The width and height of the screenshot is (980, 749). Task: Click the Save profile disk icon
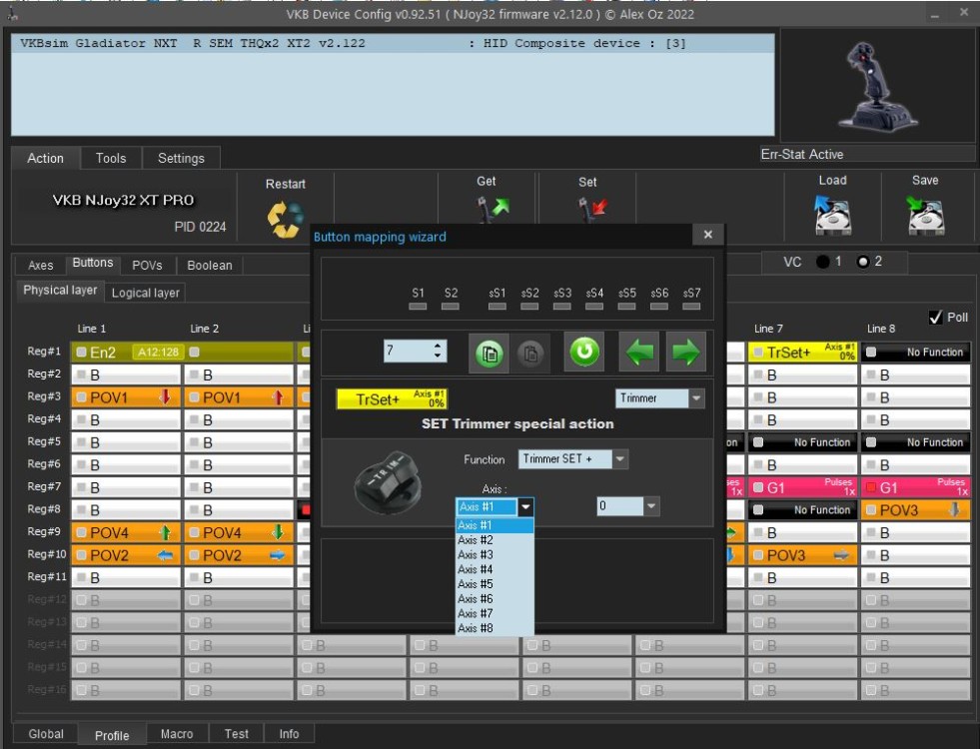coord(925,215)
